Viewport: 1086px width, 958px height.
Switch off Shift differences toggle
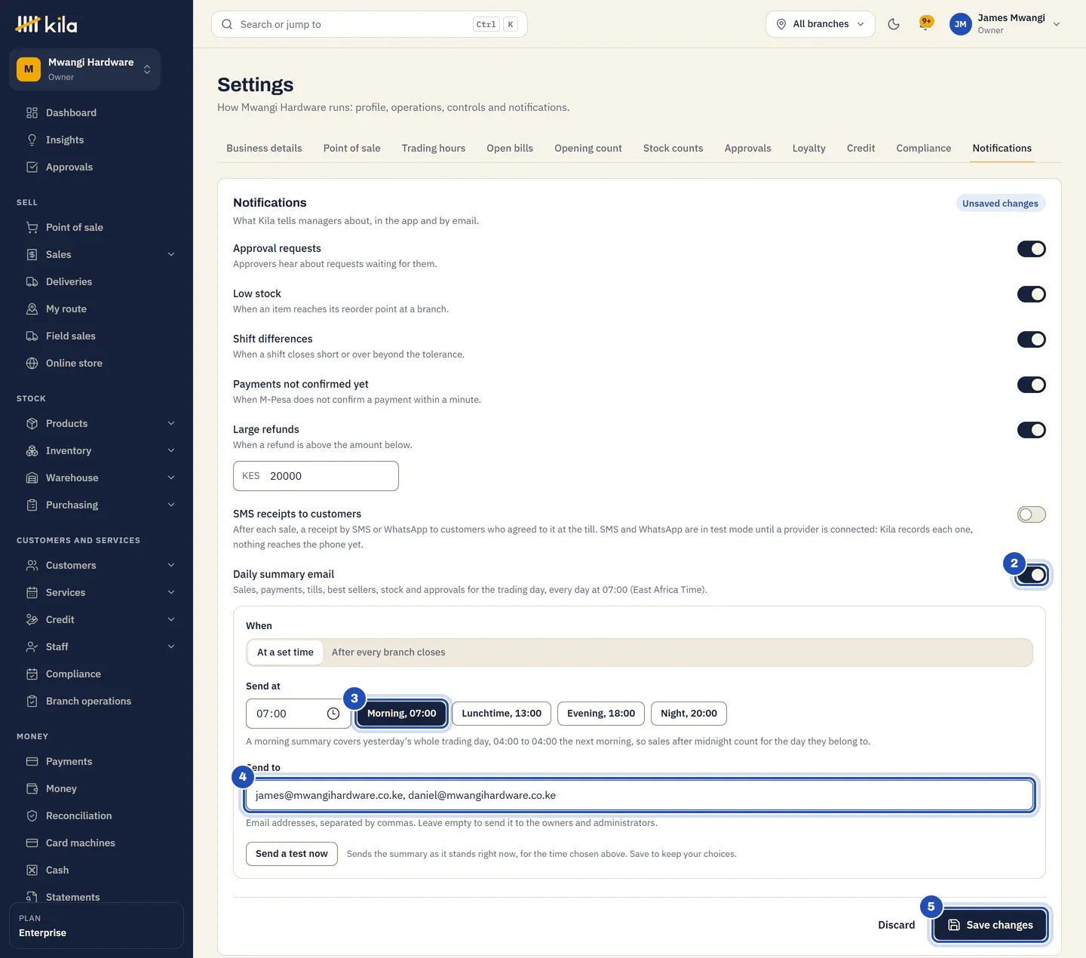click(x=1031, y=339)
